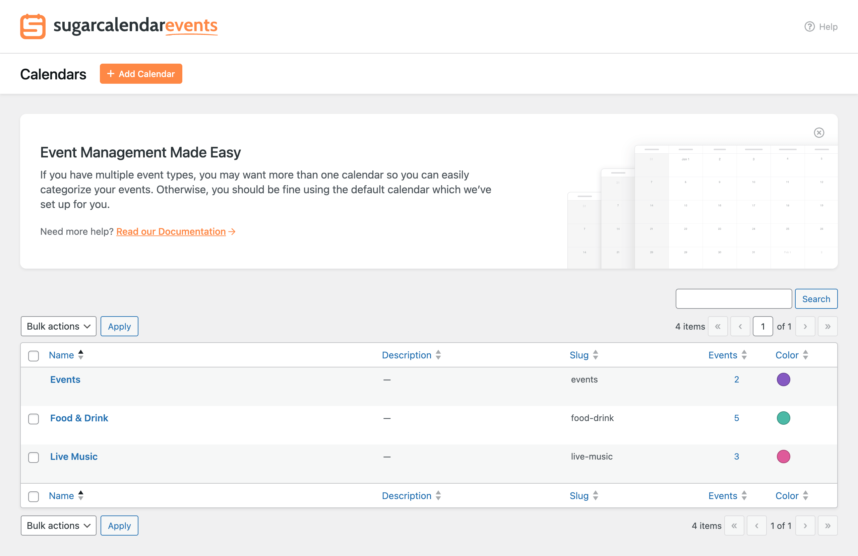
Task: Go to next page in top pagination
Action: coord(805,326)
